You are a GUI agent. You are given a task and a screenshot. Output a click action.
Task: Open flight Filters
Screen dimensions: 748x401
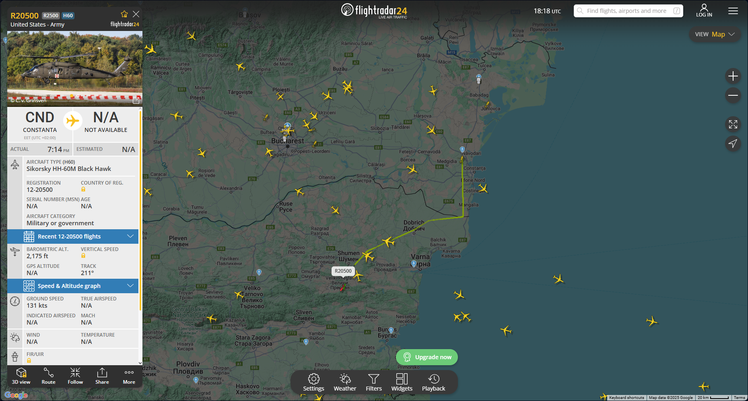coord(374,382)
